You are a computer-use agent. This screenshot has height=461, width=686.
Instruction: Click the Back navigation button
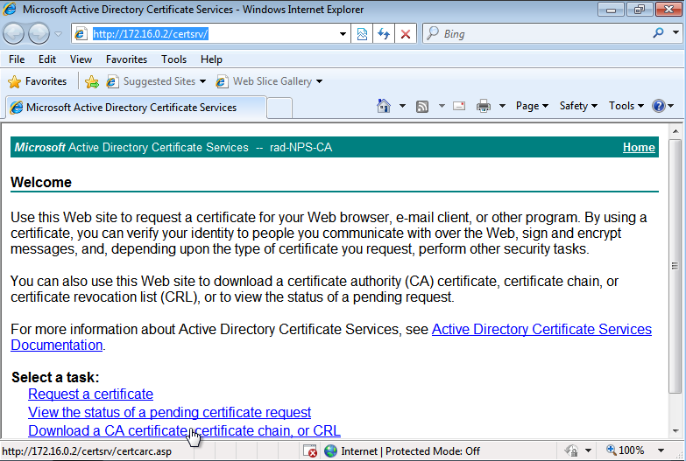click(13, 33)
